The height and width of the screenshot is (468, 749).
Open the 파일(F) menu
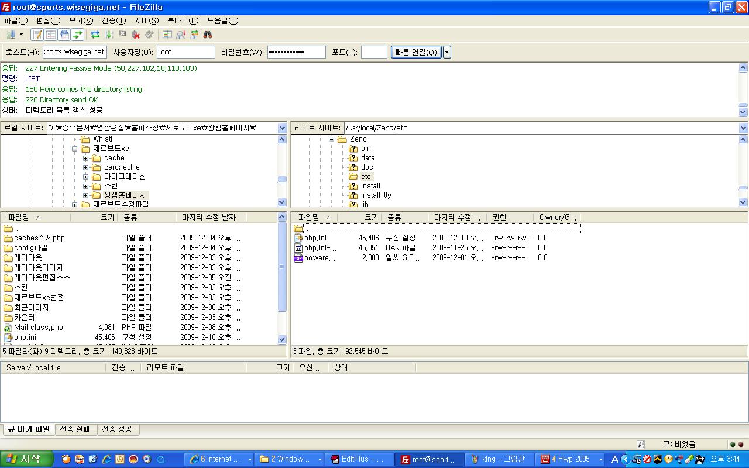(16, 20)
